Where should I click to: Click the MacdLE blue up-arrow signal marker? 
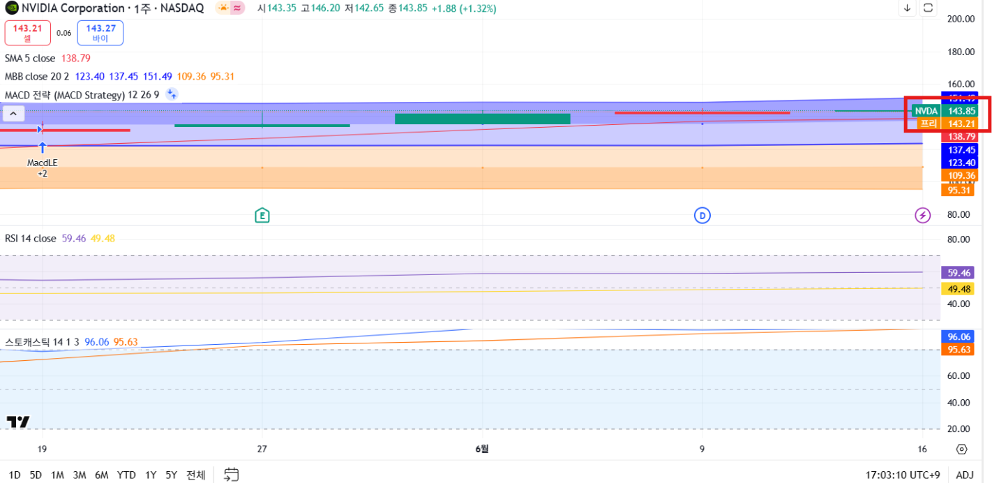(43, 147)
